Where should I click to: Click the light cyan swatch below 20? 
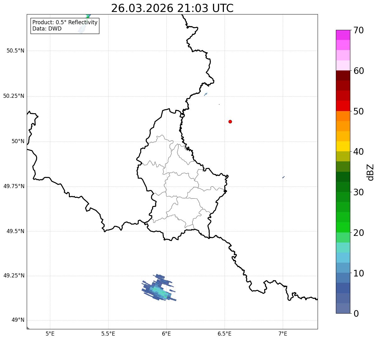pyautogui.click(x=343, y=248)
